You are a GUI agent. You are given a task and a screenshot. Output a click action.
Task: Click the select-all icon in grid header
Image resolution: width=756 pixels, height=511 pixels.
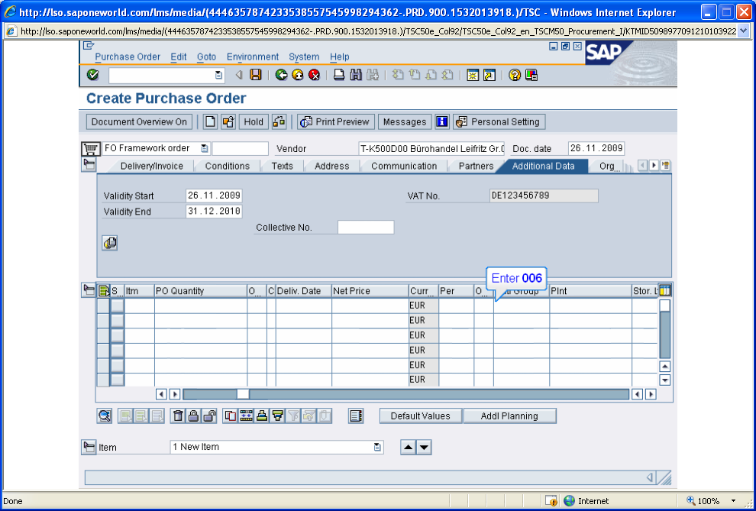[104, 291]
